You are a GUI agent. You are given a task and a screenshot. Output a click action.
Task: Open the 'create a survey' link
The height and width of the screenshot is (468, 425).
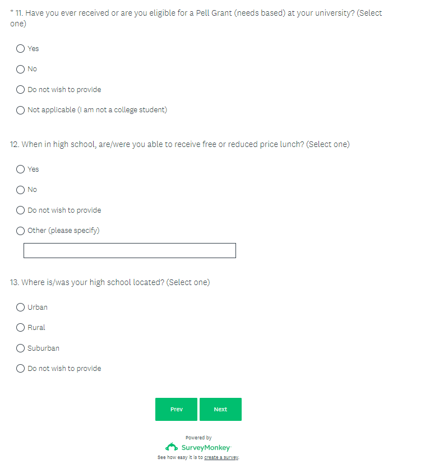(221, 458)
